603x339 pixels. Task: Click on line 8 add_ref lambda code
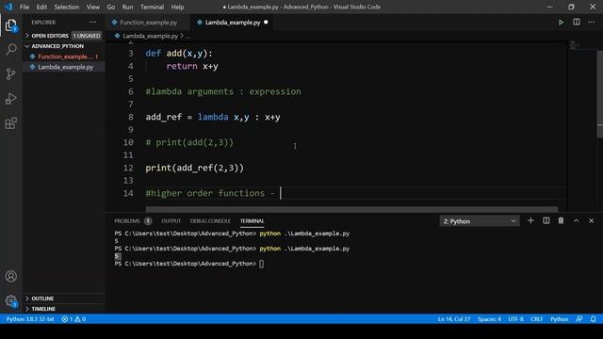213,117
